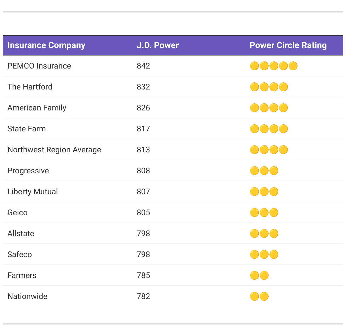This screenshot has height=333, width=346.
Task: Click Liberty Mutual's power circle rating
Action: click(264, 192)
